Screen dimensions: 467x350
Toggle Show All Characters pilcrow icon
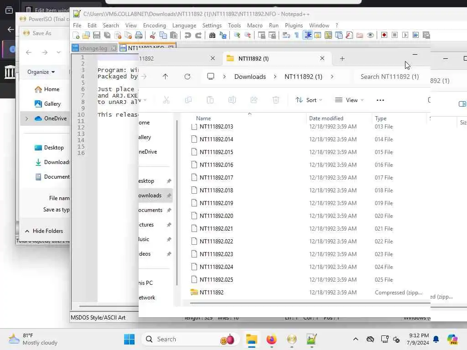coord(296,36)
